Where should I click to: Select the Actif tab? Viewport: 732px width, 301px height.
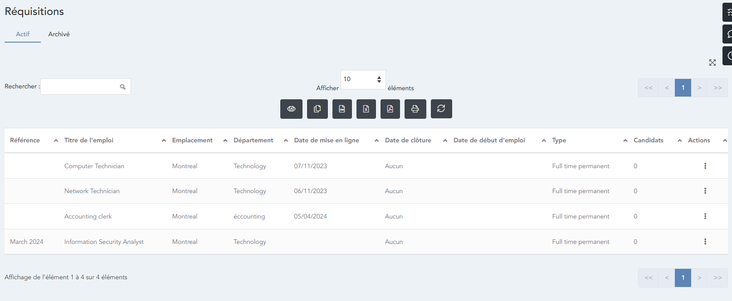pos(23,34)
